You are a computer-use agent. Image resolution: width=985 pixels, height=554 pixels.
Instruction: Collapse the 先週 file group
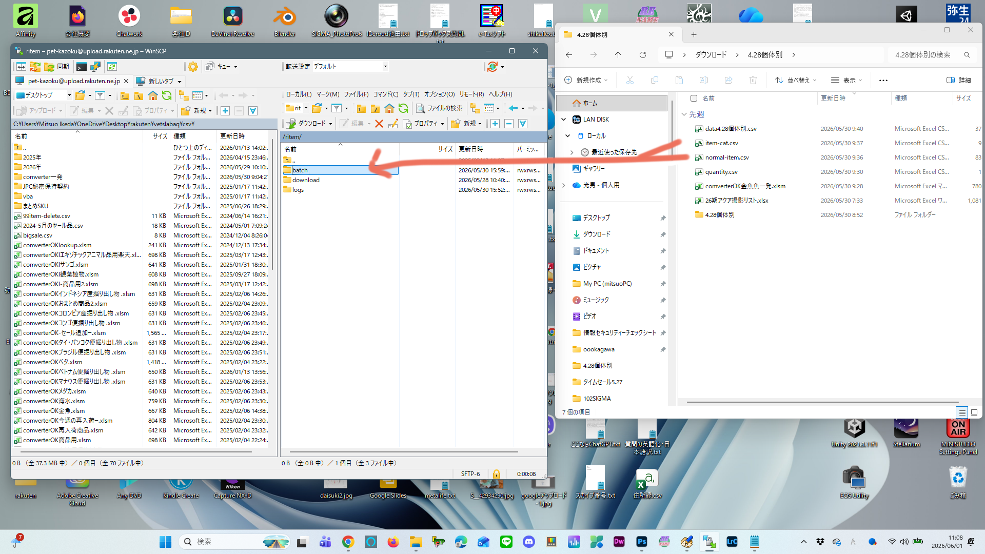coord(684,114)
